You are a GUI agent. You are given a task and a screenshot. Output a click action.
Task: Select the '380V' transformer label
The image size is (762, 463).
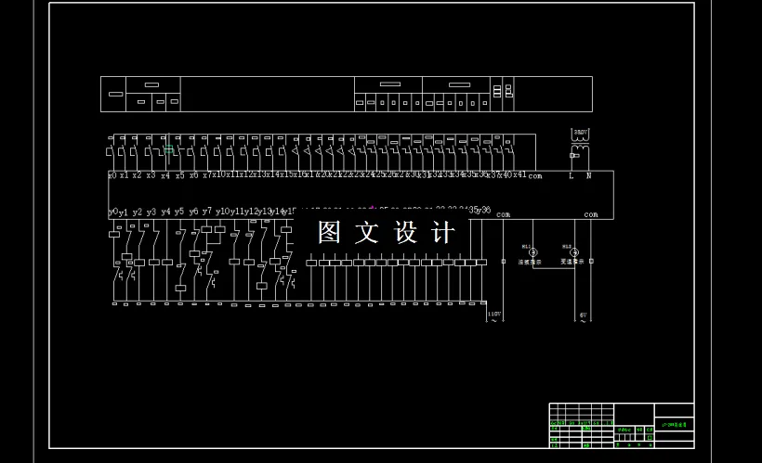[581, 132]
